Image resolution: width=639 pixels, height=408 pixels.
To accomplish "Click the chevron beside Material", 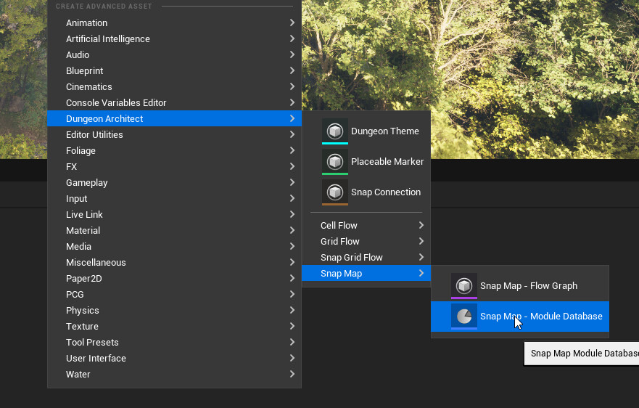I will coord(292,230).
